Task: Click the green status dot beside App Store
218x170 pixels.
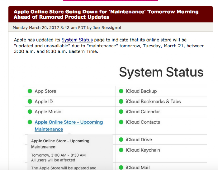Action: tap(30, 91)
